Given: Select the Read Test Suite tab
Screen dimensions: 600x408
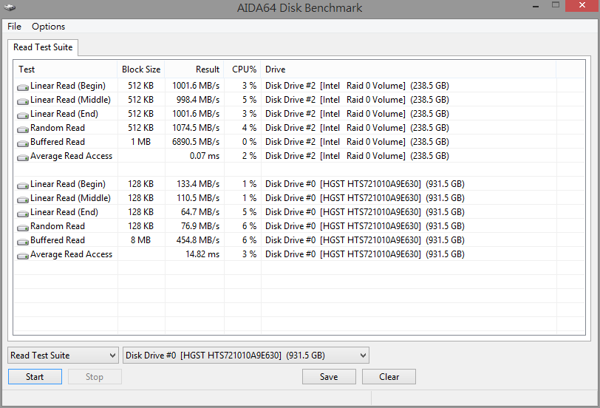Looking at the screenshot, I should 43,47.
